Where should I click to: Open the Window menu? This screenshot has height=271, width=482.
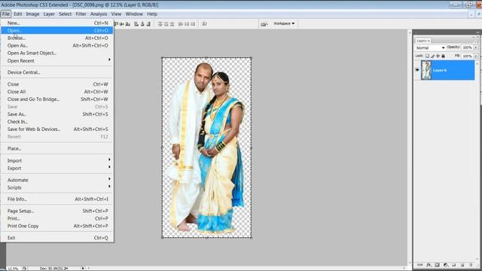pos(134,14)
